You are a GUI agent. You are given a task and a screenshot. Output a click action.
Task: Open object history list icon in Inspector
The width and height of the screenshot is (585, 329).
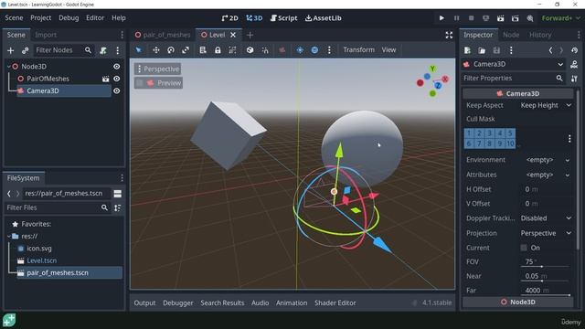coord(574,50)
